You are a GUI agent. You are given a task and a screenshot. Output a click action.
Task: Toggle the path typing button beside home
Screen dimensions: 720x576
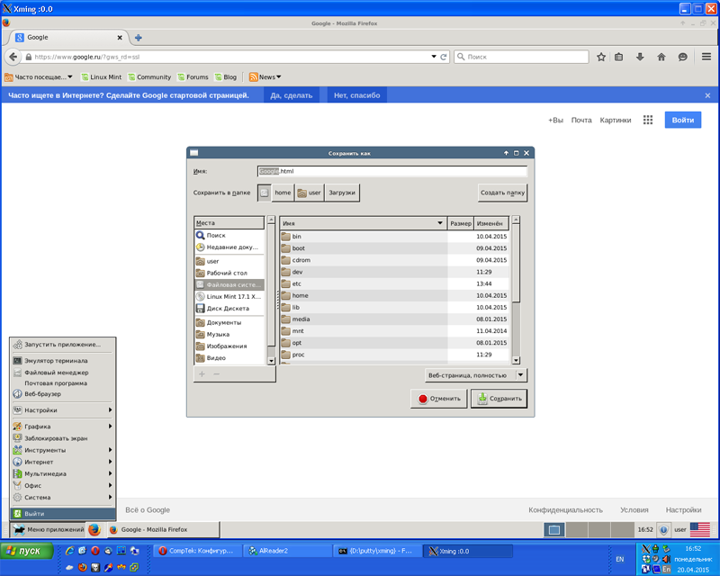pos(264,193)
